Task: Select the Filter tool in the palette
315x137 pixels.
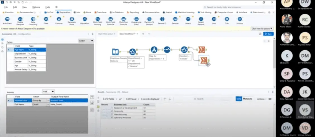Action: tap(46, 20)
